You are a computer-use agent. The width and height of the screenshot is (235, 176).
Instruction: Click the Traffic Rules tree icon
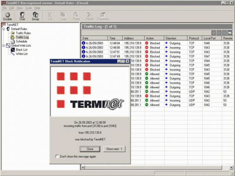[13, 33]
